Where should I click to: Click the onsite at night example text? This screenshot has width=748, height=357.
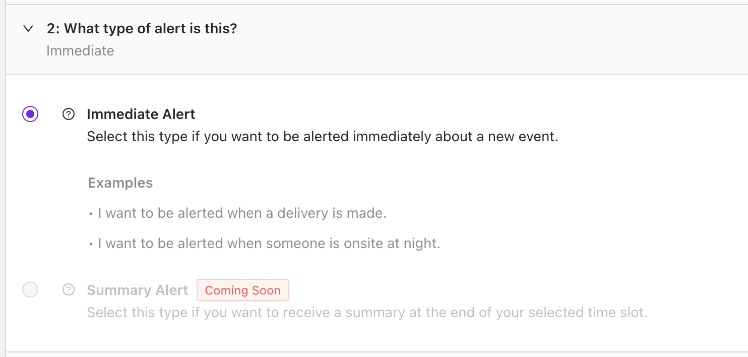[x=269, y=244]
